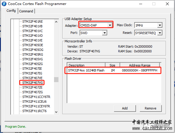Open the Port dropdown showing SWD
The image size is (175, 133).
[93, 33]
